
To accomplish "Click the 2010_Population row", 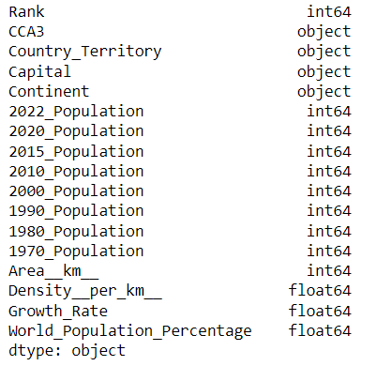I will (x=180, y=172).
